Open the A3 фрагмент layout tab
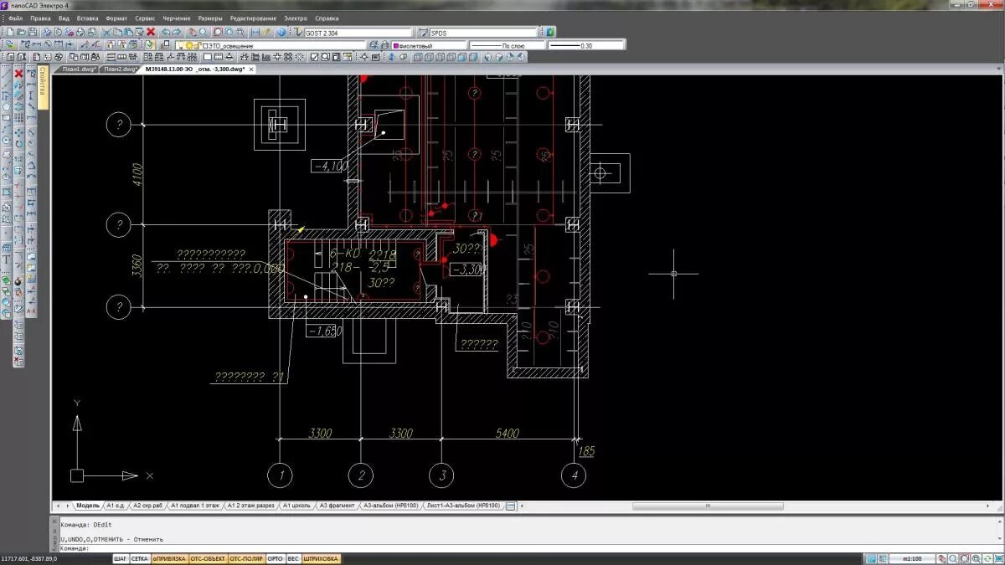Viewport: 1005px width, 565px height. point(338,506)
